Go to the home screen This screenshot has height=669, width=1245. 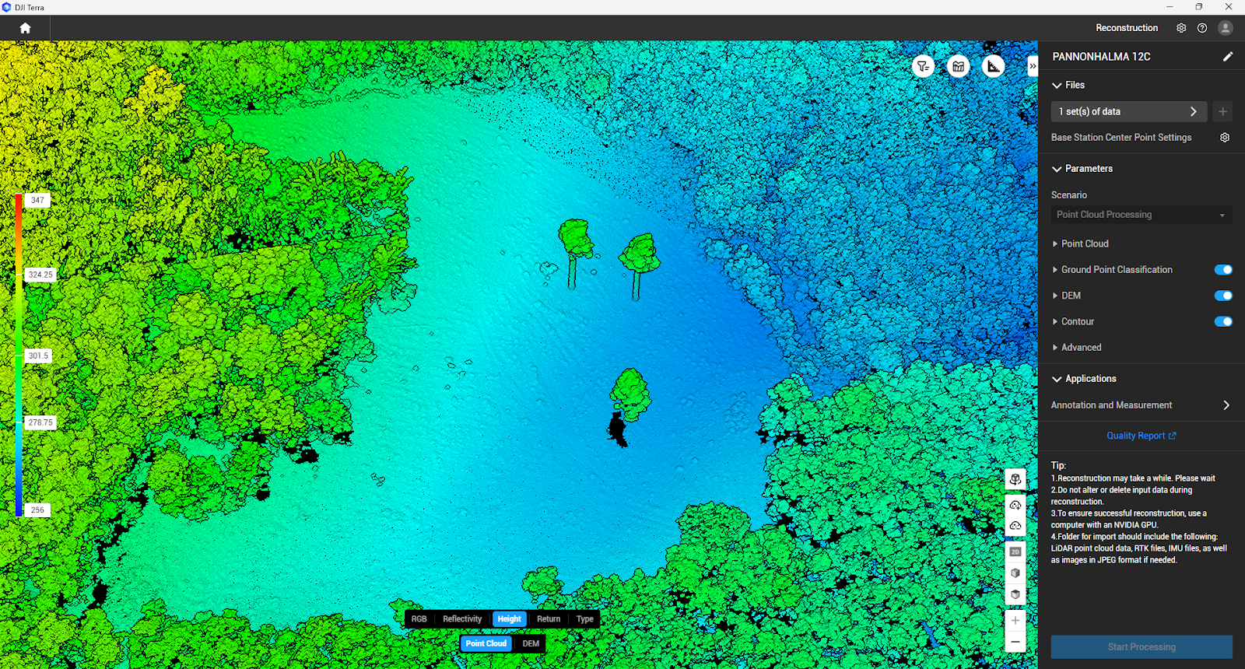25,28
